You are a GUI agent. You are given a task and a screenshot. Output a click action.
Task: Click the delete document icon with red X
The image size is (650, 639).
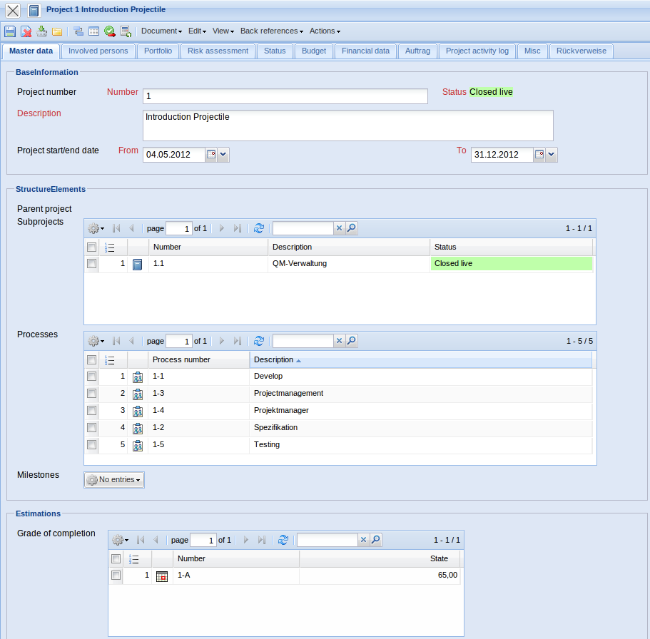(x=26, y=31)
